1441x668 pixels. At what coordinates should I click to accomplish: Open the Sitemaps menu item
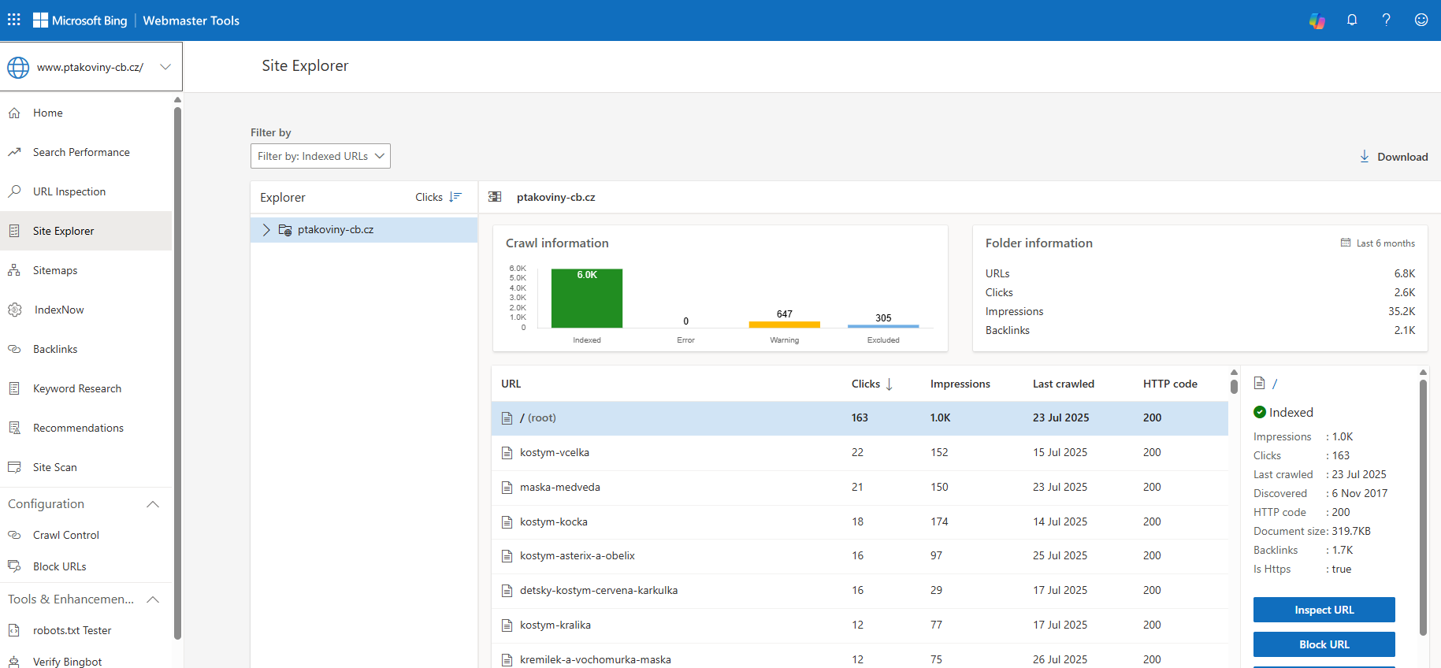[x=55, y=270]
